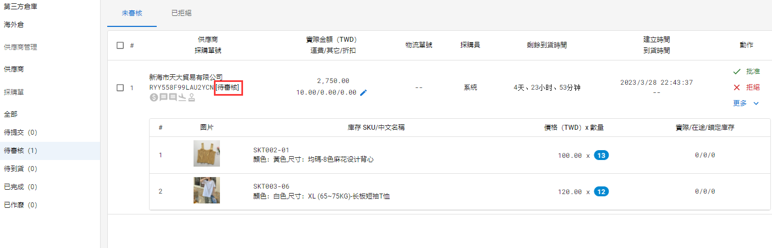
Task: Click the 拒絕 reject button
Action: pyautogui.click(x=753, y=87)
